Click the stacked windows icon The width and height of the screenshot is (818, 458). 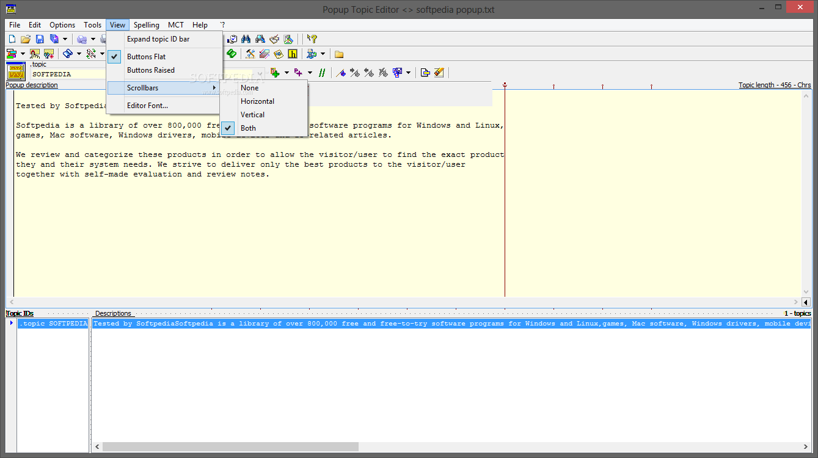click(x=265, y=54)
